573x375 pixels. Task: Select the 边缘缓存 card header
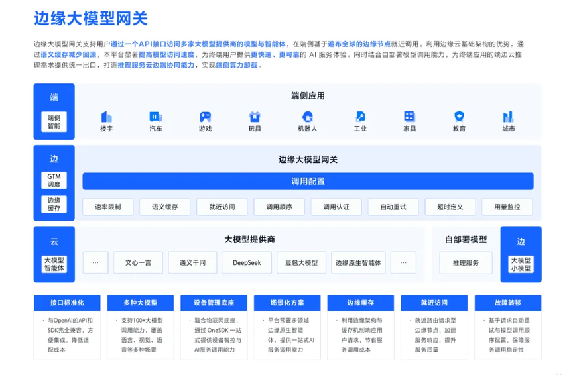(x=361, y=303)
